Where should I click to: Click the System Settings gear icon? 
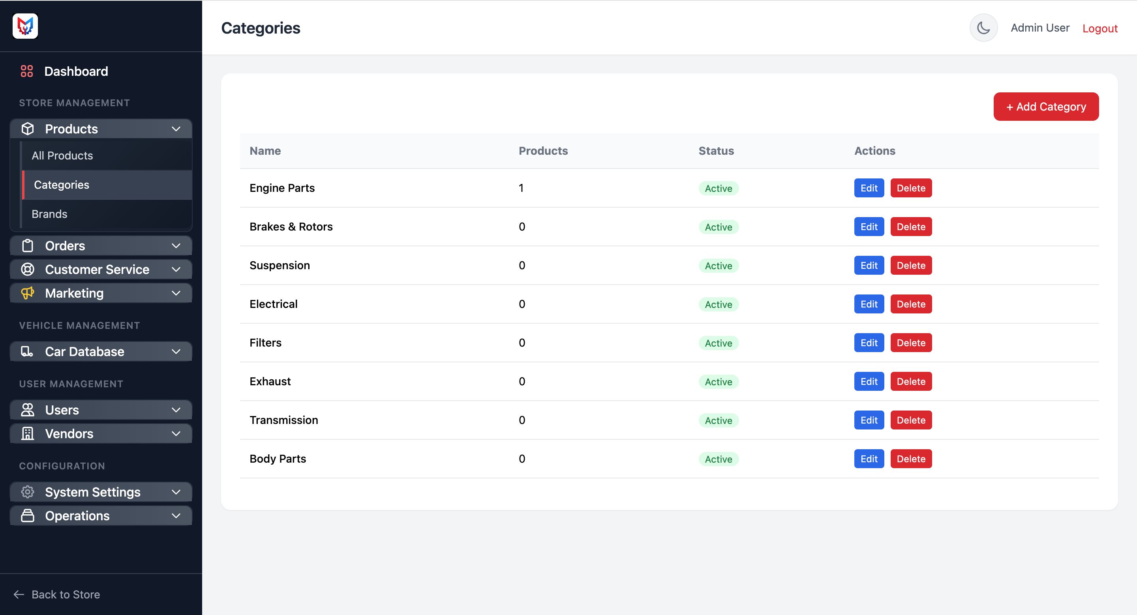tap(28, 492)
